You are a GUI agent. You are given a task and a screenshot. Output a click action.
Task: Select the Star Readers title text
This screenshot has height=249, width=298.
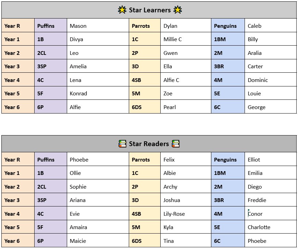tap(149, 144)
